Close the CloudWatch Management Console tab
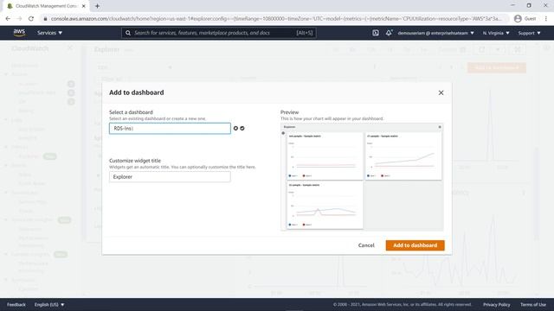 tap(84, 6)
